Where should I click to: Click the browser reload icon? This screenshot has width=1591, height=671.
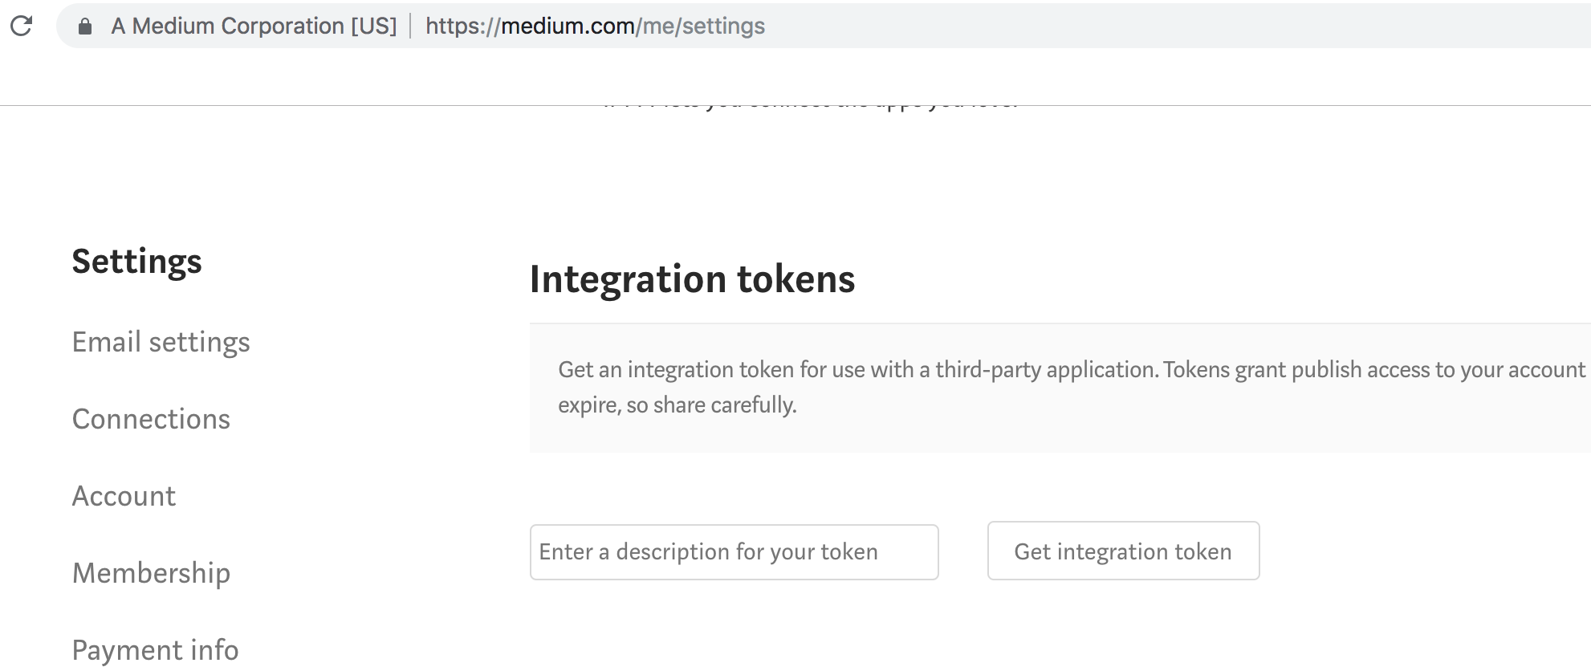click(x=22, y=26)
